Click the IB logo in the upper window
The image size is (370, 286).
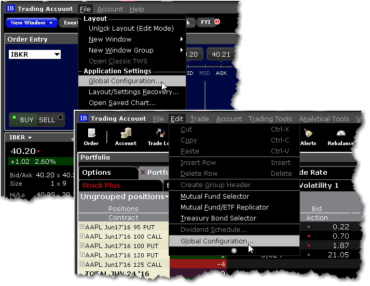pos(10,8)
